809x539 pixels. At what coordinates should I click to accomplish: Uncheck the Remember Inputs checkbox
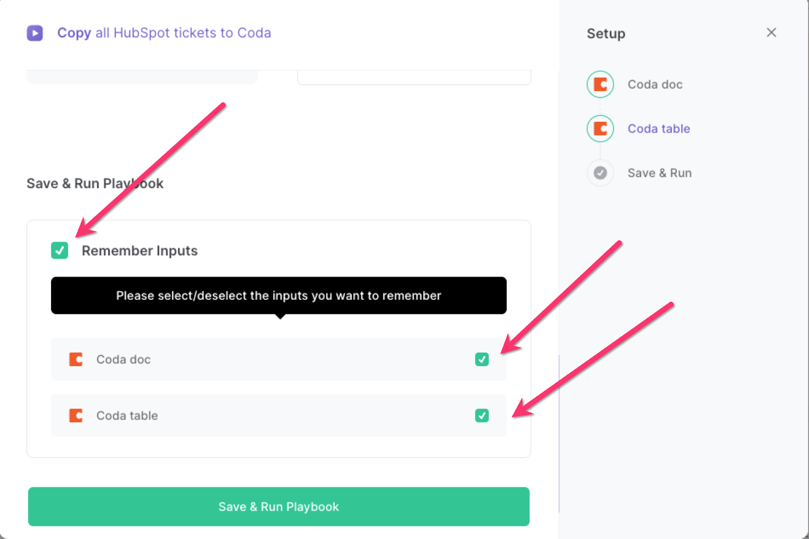pyautogui.click(x=60, y=250)
